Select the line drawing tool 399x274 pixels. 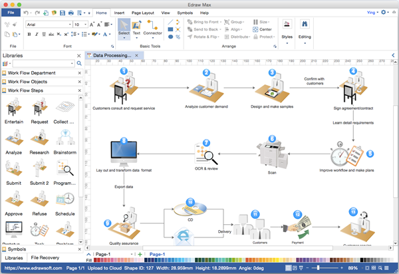tap(170, 22)
